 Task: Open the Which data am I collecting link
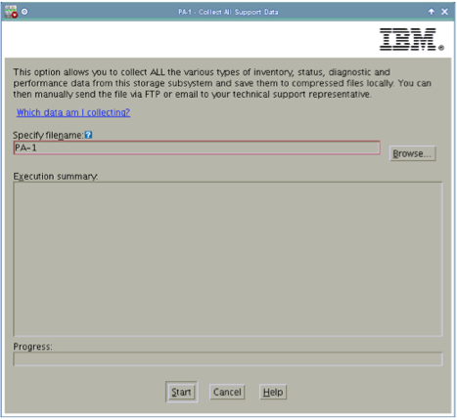point(73,112)
